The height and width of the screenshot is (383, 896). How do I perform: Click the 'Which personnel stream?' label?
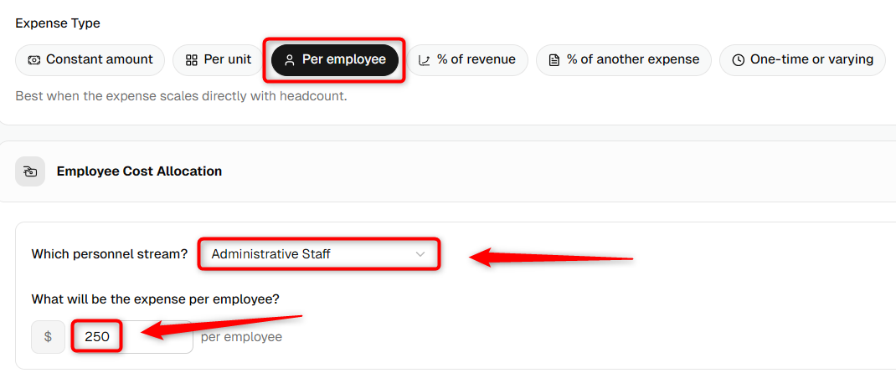coord(110,254)
